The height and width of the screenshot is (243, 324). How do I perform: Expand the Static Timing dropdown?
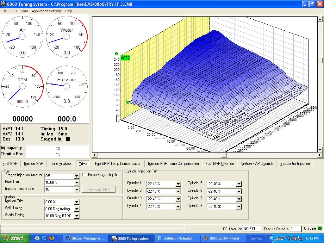pos(76,216)
